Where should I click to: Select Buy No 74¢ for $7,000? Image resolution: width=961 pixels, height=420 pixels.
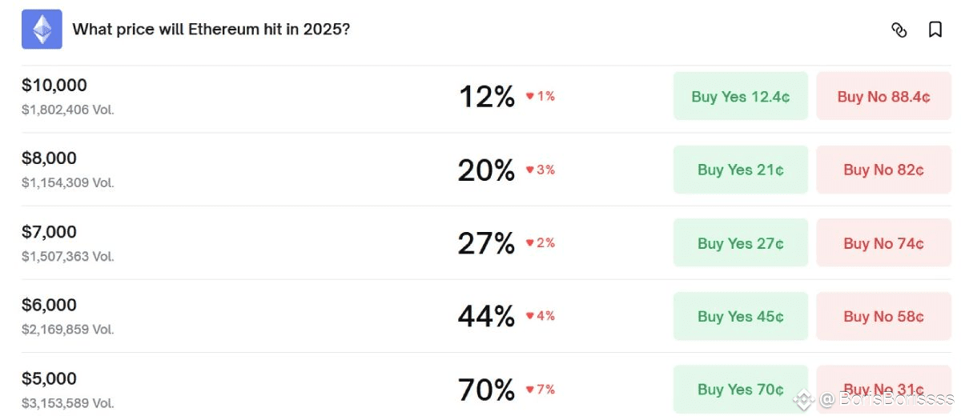(x=884, y=243)
